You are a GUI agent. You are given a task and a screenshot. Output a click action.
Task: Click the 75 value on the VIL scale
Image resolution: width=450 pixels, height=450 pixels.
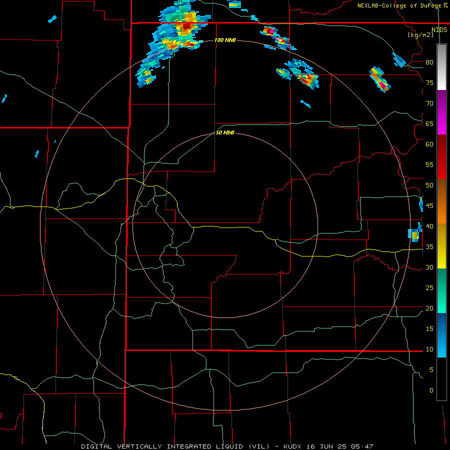pos(429,82)
